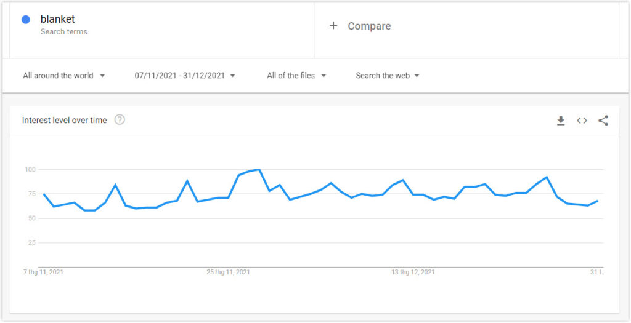Click the blanket search term
Viewport: 631px width, 323px height.
click(57, 19)
